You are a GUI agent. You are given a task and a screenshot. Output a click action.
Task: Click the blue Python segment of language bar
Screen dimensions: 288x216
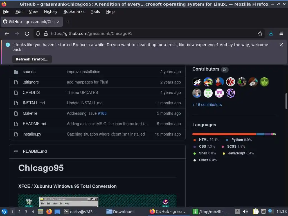(260, 134)
